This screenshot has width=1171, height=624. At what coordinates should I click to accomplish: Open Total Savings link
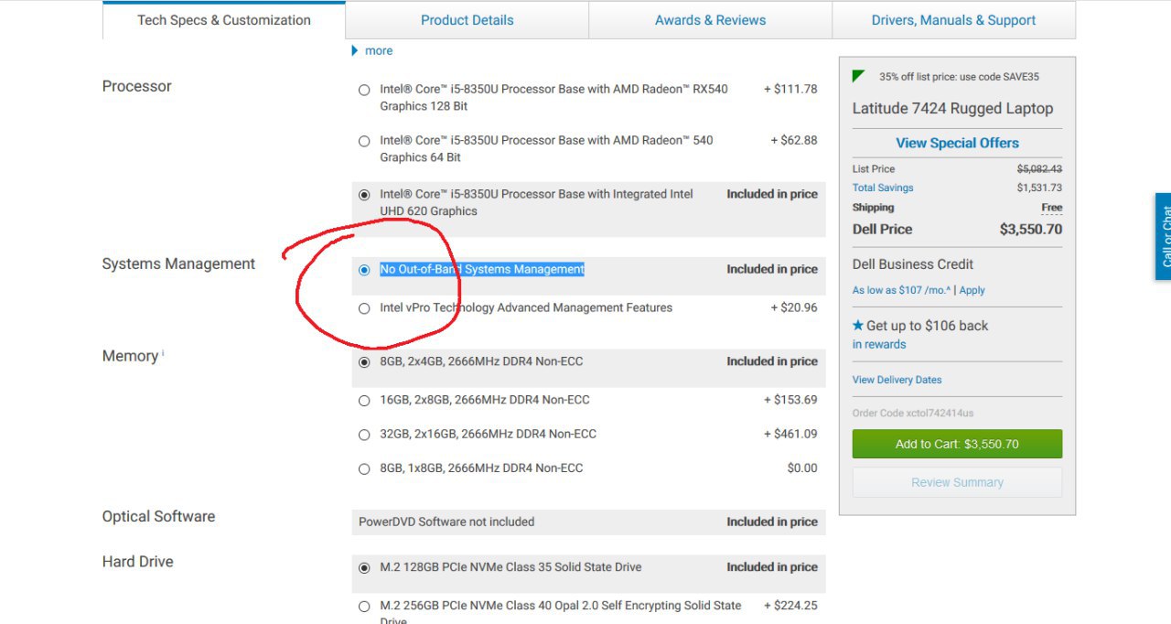pyautogui.click(x=883, y=188)
